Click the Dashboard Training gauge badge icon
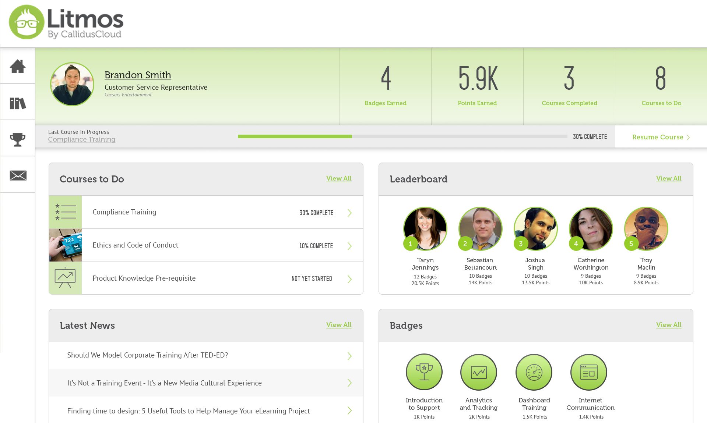The width and height of the screenshot is (707, 423). tap(534, 372)
